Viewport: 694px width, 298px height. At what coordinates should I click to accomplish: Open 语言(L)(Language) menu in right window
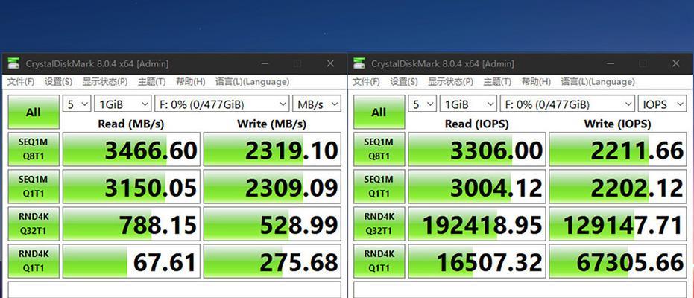598,82
